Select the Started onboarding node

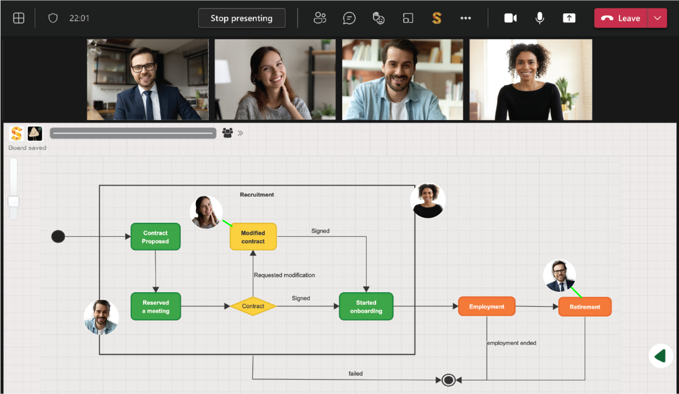point(366,307)
